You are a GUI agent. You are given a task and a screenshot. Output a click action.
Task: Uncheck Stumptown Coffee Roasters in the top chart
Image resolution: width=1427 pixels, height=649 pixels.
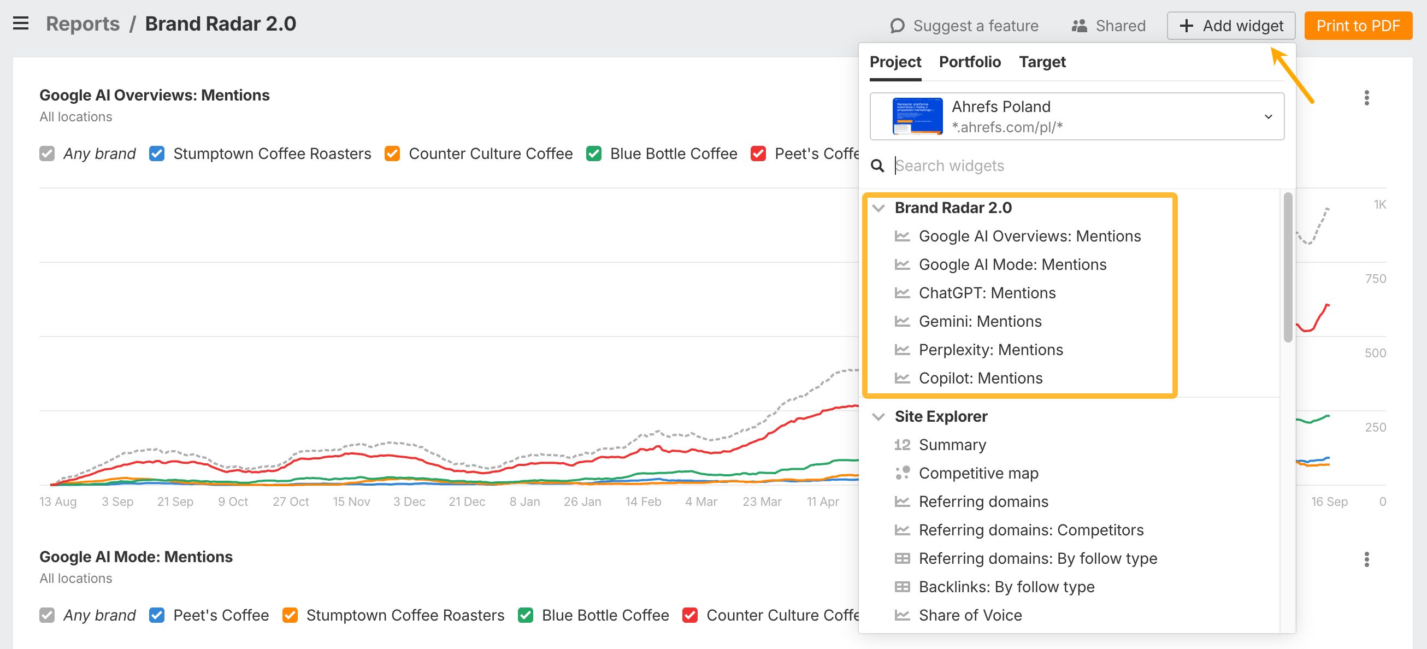[x=157, y=154]
